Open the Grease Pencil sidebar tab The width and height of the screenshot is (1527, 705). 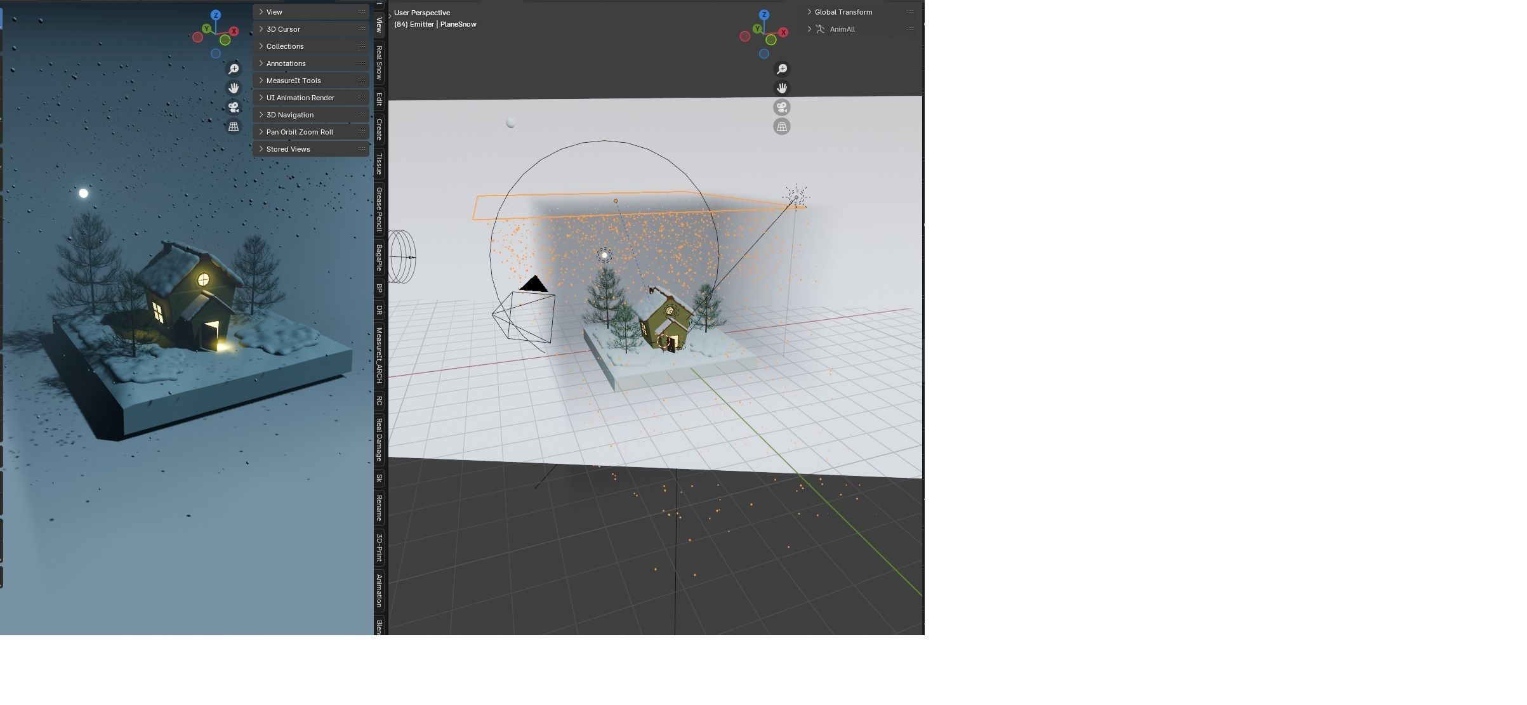tap(380, 209)
